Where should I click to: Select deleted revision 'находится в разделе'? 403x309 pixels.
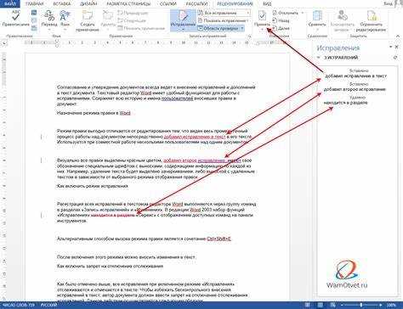pyautogui.click(x=346, y=100)
